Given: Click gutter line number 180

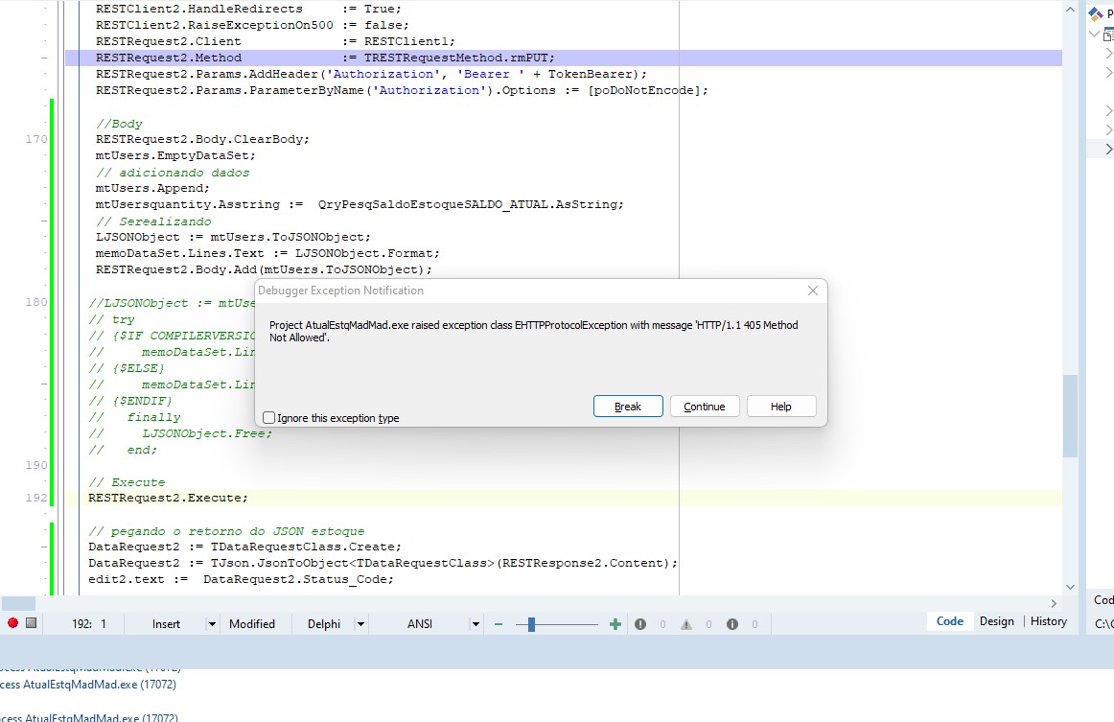Looking at the screenshot, I should (36, 302).
